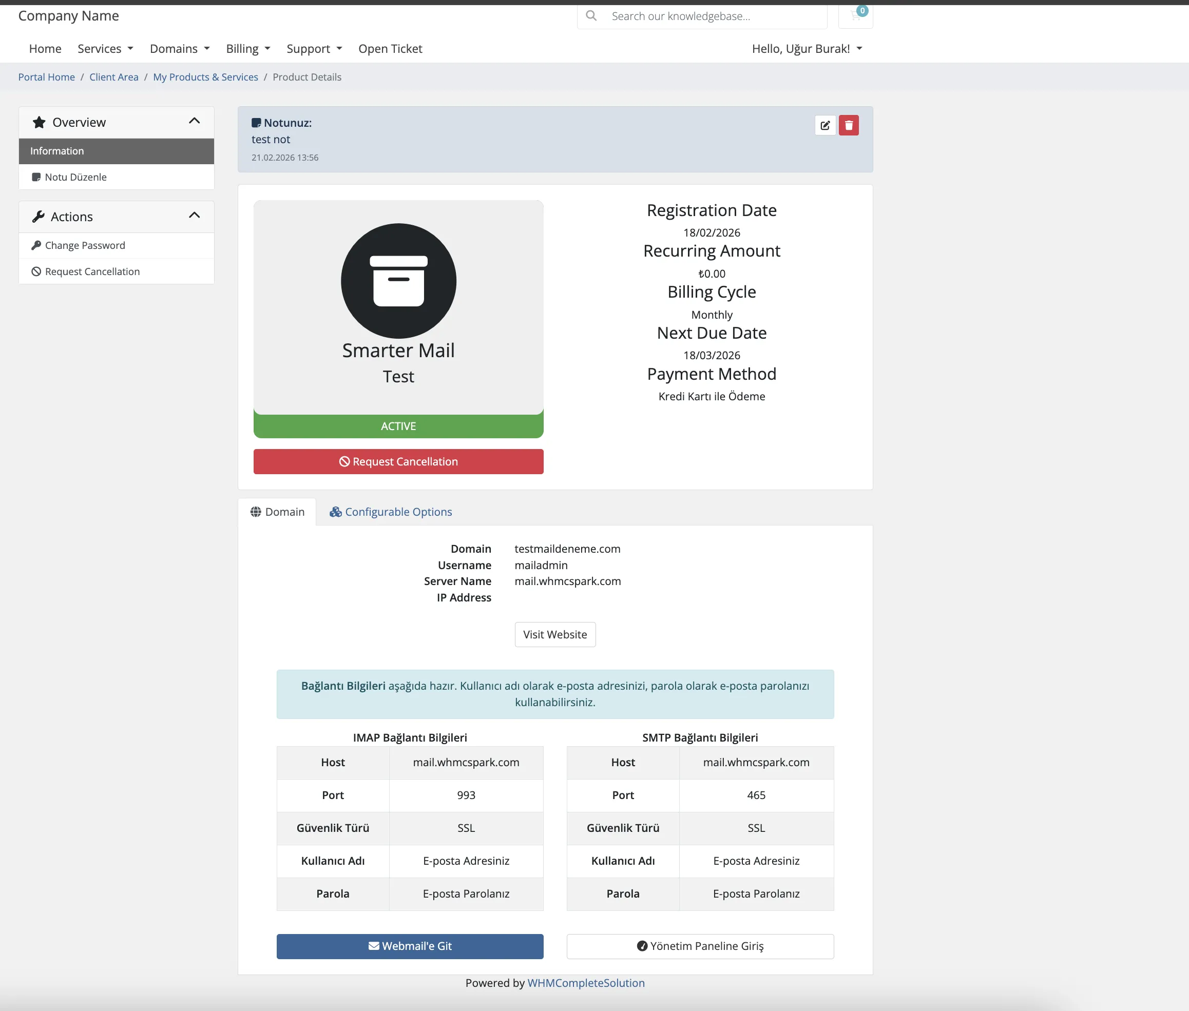Image resolution: width=1189 pixels, height=1011 pixels.
Task: Open Client Area breadcrumb link
Action: point(113,77)
